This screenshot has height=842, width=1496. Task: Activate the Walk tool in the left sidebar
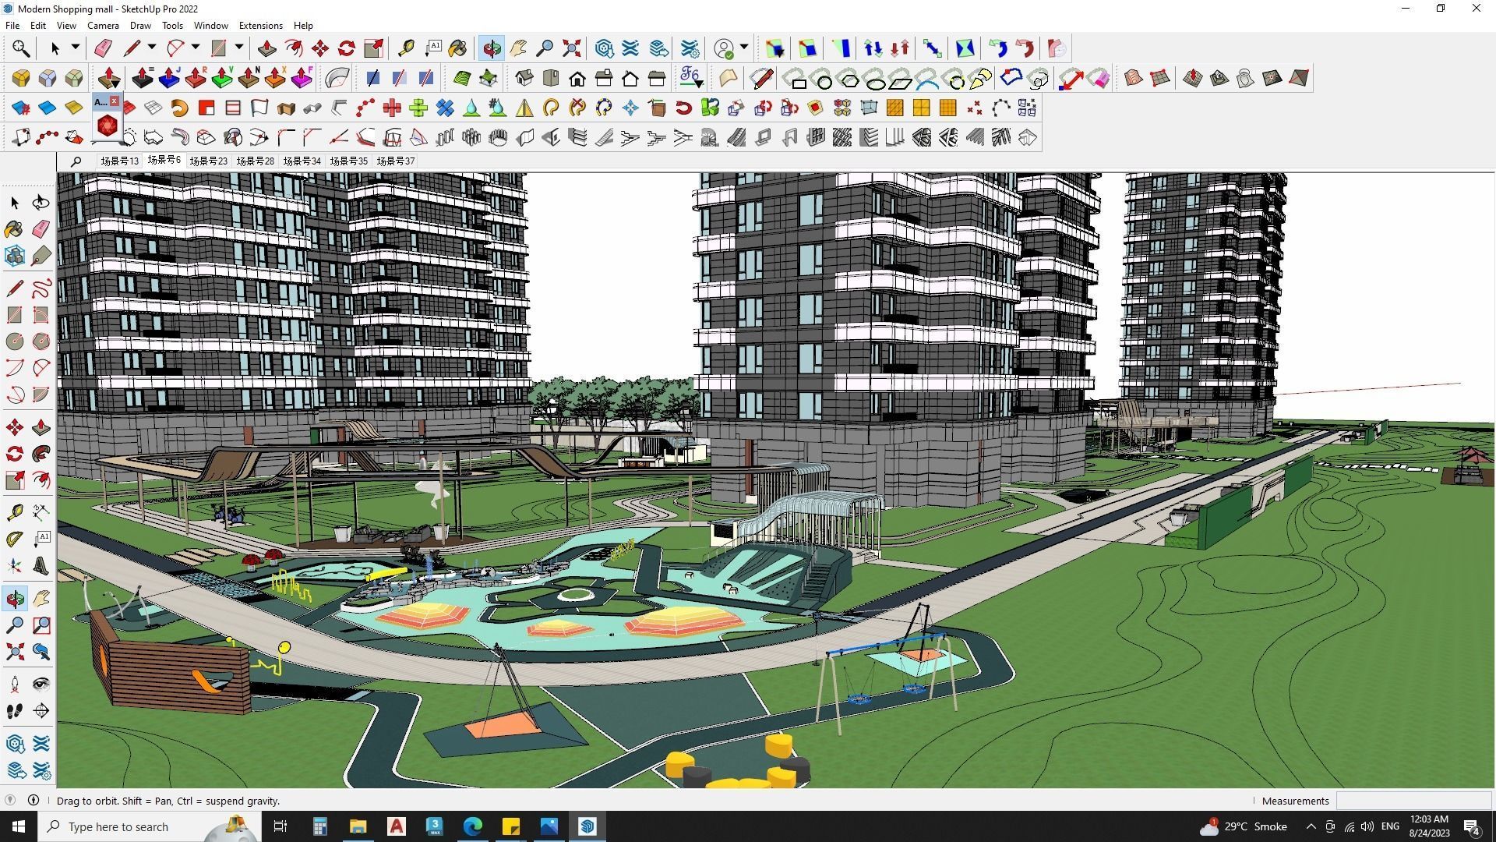click(x=14, y=710)
